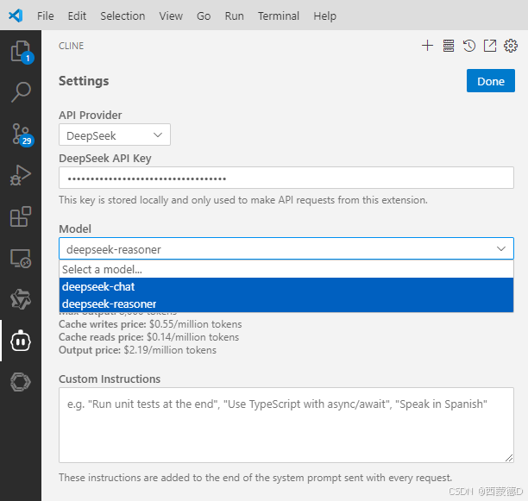The width and height of the screenshot is (528, 501).
Task: Click the Custom Instructions text area
Action: (x=286, y=425)
